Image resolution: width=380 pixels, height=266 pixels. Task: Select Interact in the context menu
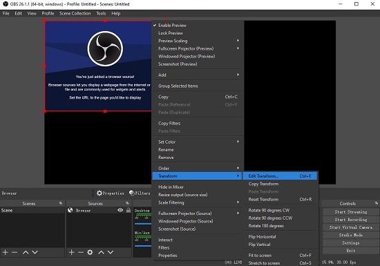click(x=197, y=240)
